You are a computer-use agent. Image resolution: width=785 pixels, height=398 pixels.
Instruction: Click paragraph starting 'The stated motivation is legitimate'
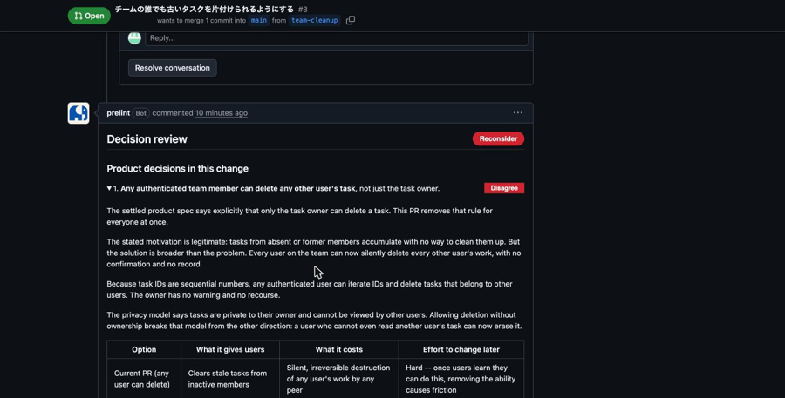(x=314, y=253)
